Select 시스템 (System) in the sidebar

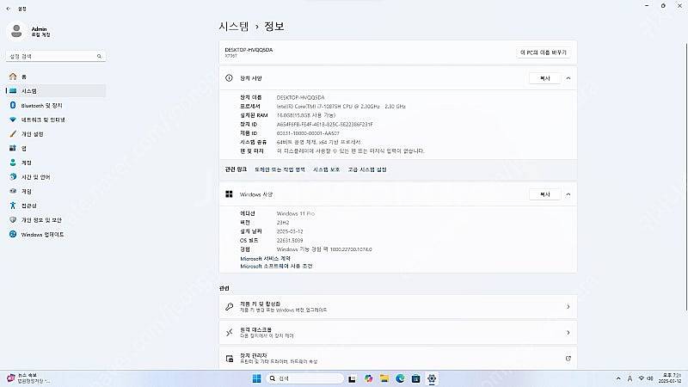[x=56, y=91]
